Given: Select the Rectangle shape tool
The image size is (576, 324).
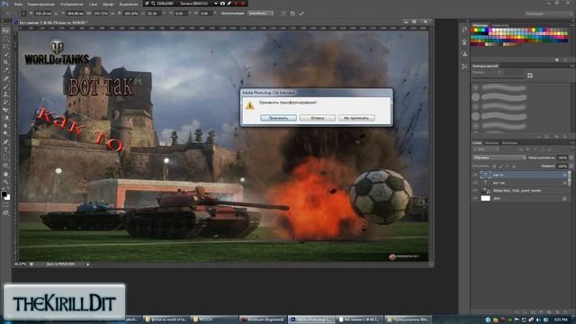Looking at the screenshot, I should point(6,166).
